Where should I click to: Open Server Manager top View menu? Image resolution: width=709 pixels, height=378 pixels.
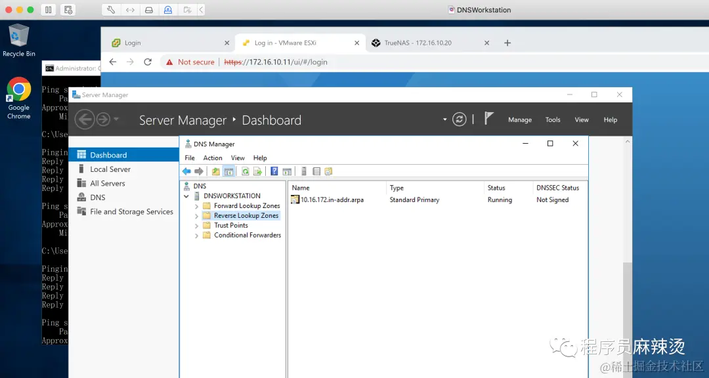pyautogui.click(x=582, y=120)
